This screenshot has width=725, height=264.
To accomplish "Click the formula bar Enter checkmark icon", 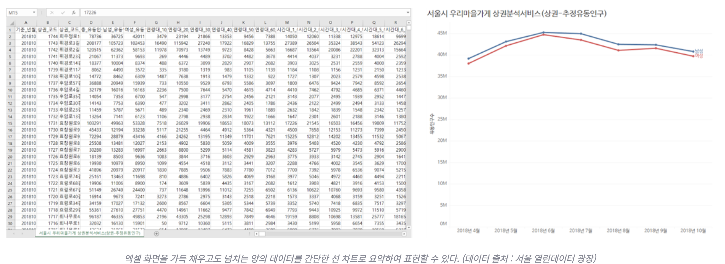I will tap(63, 13).
